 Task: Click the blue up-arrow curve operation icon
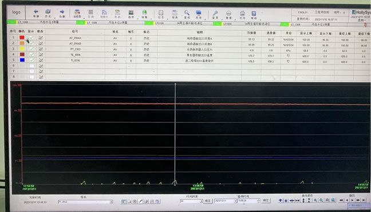(281, 201)
